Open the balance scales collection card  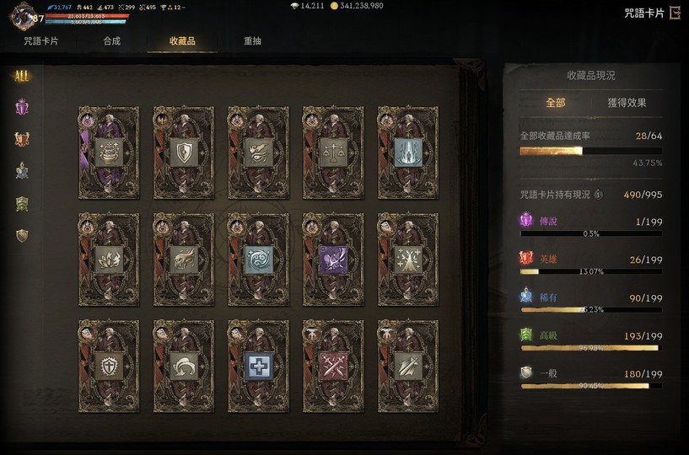point(333,153)
